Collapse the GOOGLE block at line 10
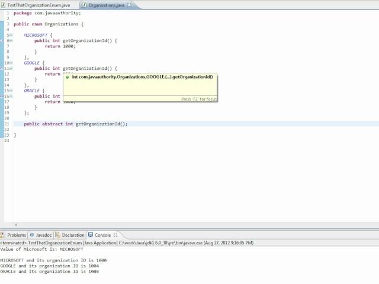379x284 pixels. tap(11, 63)
